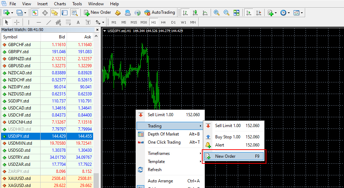Expand the Trading context menu entry
This screenshot has height=188, width=344.
170,126
